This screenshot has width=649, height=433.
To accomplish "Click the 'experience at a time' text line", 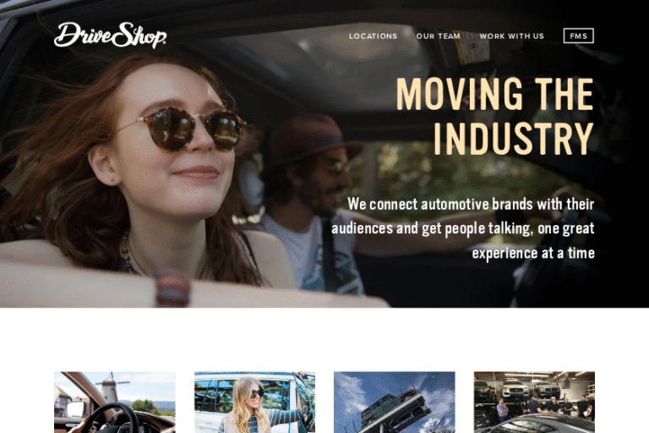I will coord(533,253).
